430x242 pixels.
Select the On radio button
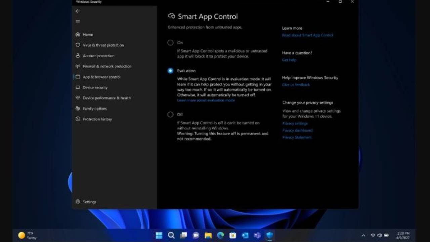(x=170, y=43)
